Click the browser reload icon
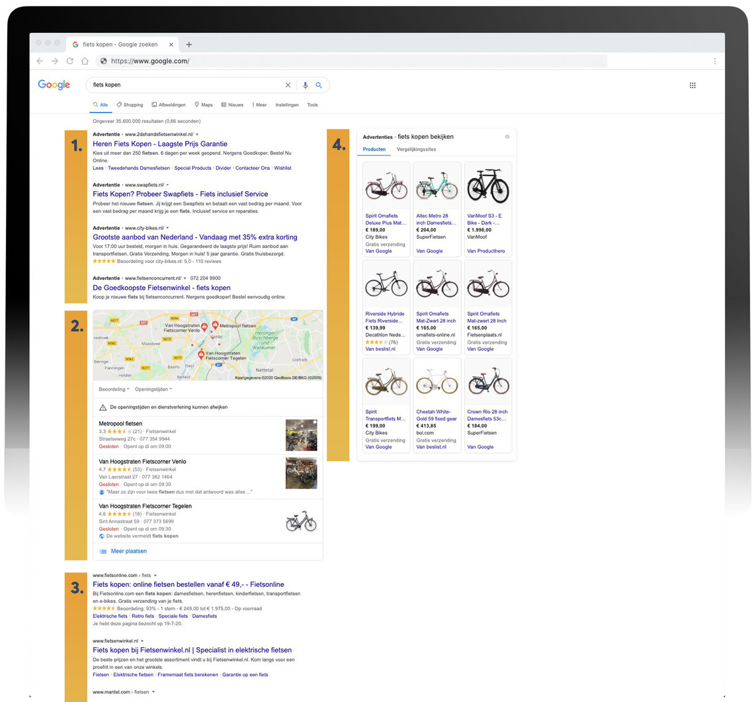 point(69,61)
